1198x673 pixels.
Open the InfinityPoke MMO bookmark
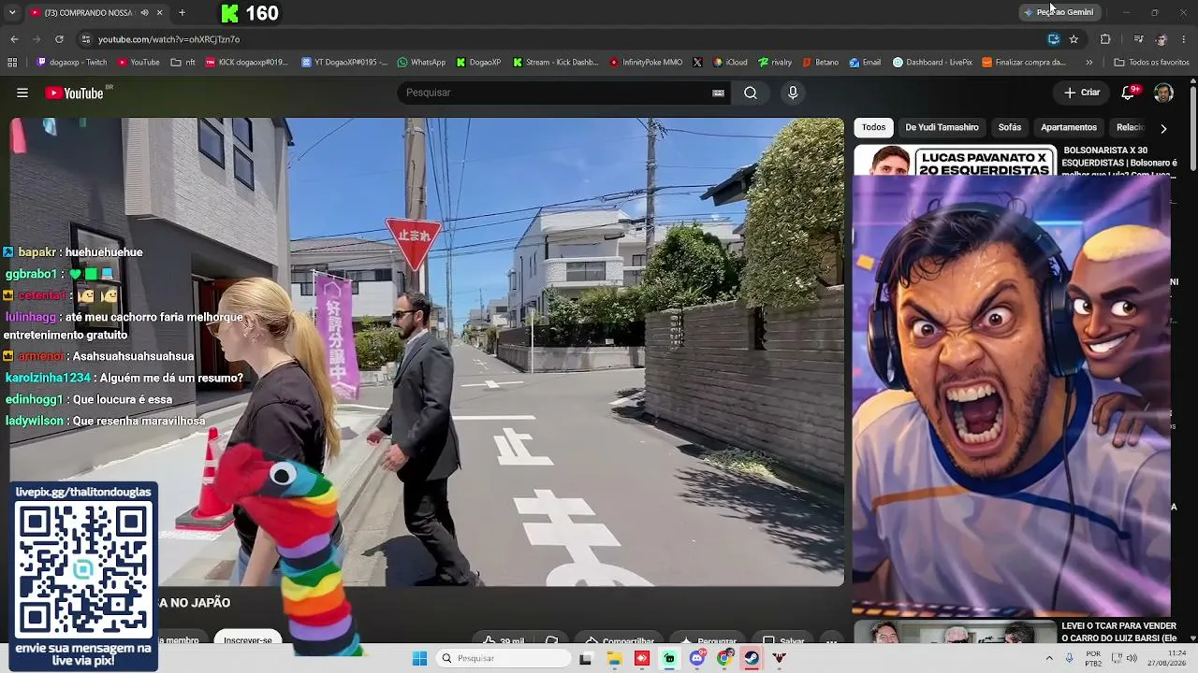[646, 63]
